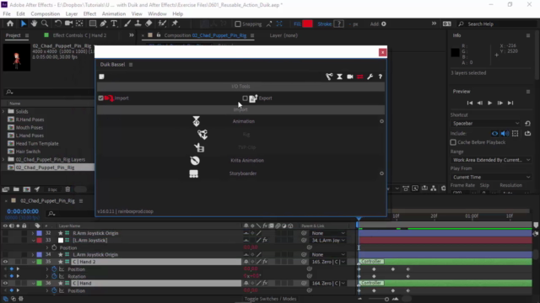Click the Krita Animation import icon

[x=195, y=161]
